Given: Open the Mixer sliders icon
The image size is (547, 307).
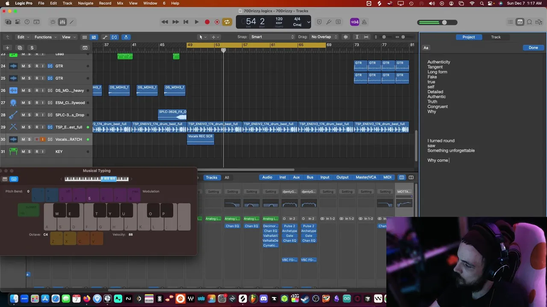Looking at the screenshot, I should (x=62, y=22).
